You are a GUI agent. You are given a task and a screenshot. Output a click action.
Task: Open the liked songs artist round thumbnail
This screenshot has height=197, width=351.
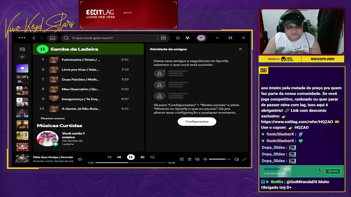48,138
